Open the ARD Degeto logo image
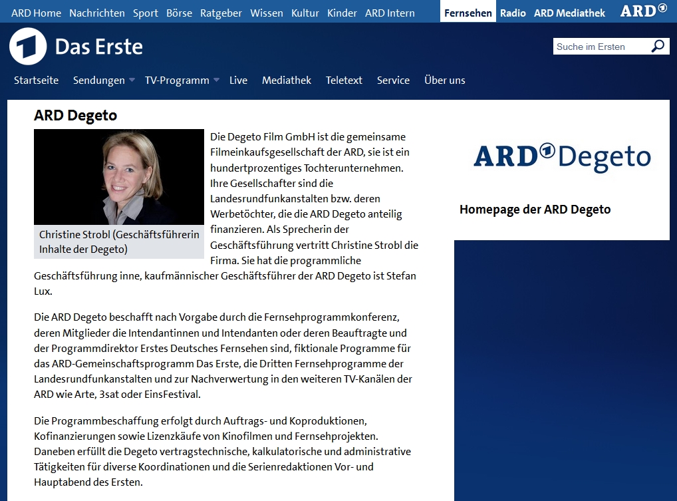 [x=562, y=158]
